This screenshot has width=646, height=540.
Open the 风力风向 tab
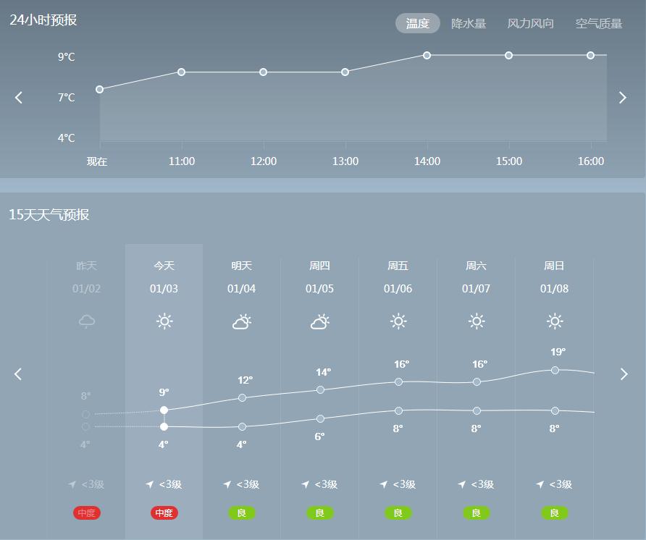pos(530,23)
